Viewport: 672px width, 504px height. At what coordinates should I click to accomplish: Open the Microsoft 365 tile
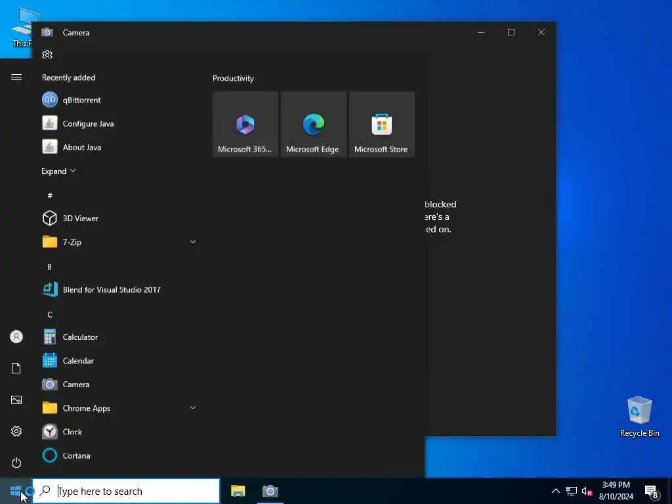click(x=245, y=124)
